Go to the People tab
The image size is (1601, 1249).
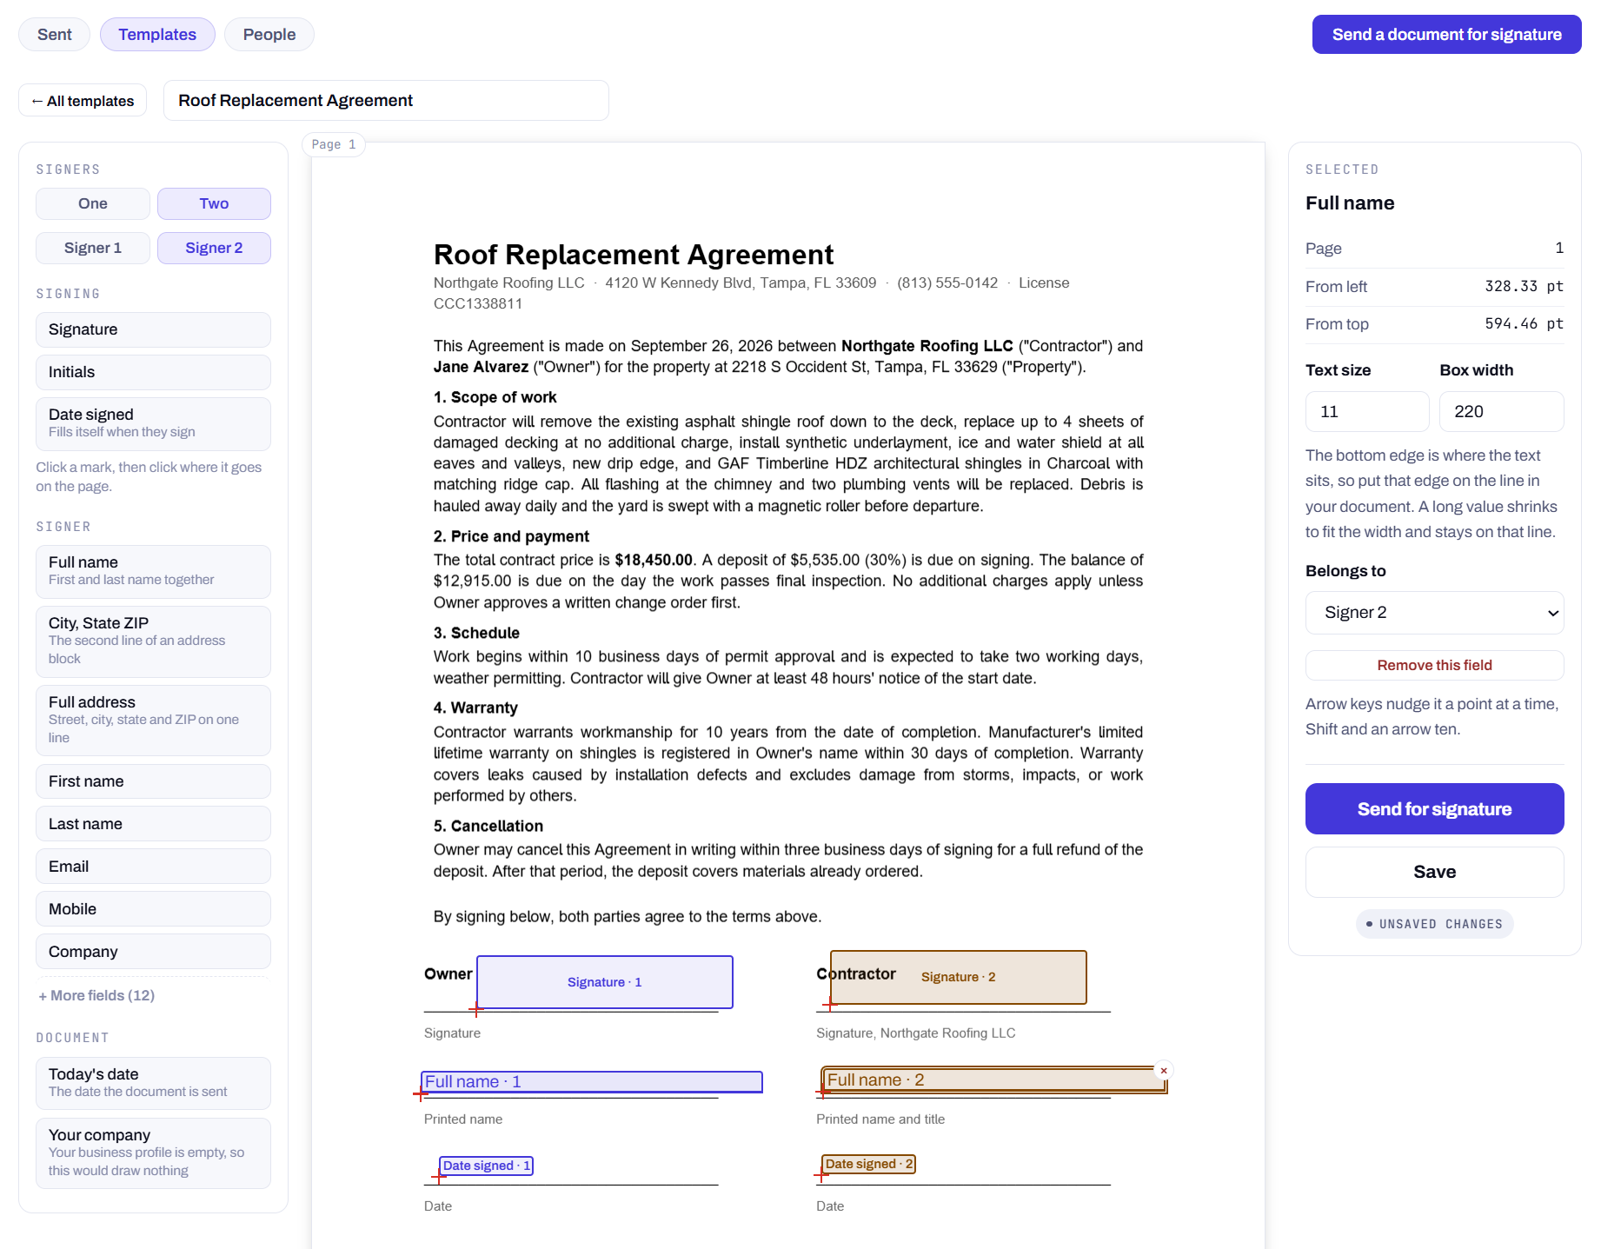click(x=269, y=35)
